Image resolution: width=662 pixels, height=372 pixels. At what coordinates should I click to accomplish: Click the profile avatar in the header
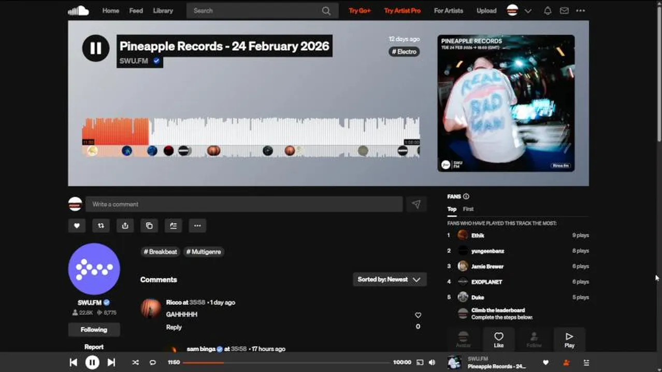click(512, 10)
